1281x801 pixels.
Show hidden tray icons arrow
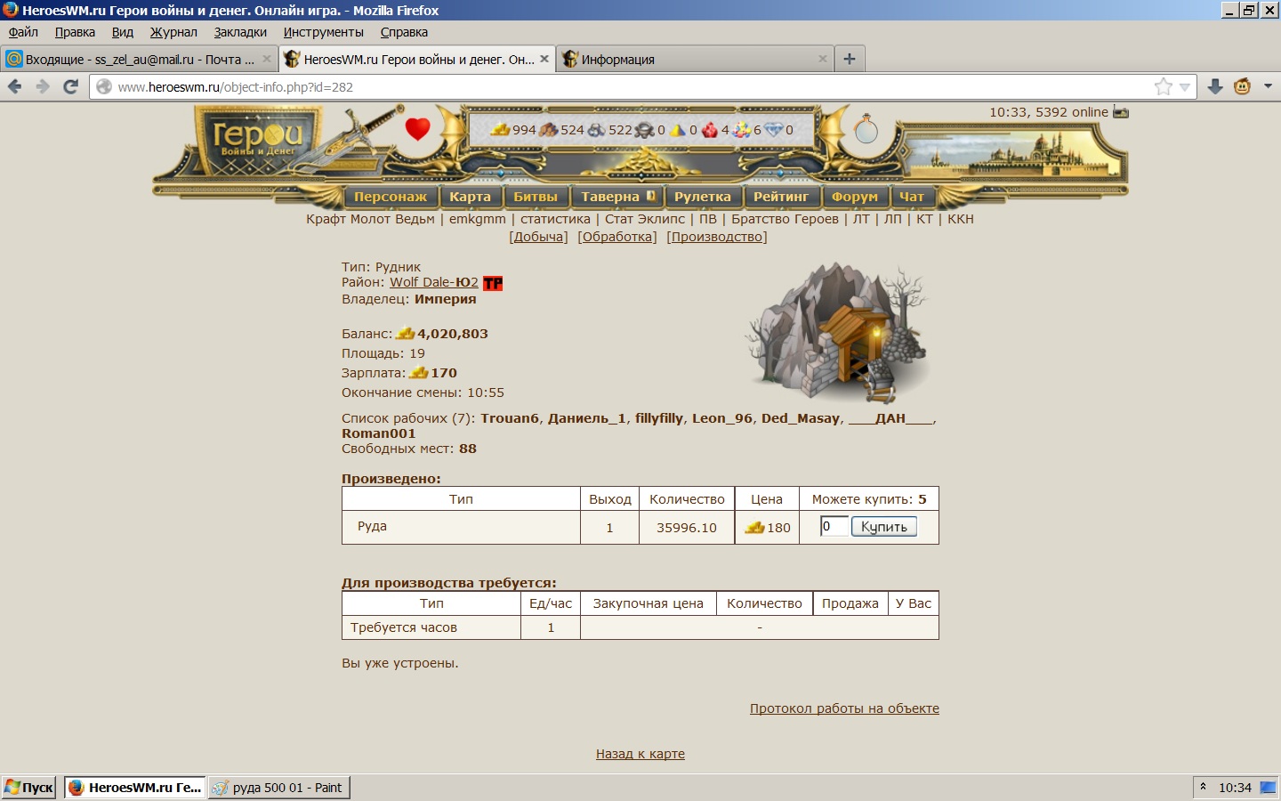pos(1203,787)
